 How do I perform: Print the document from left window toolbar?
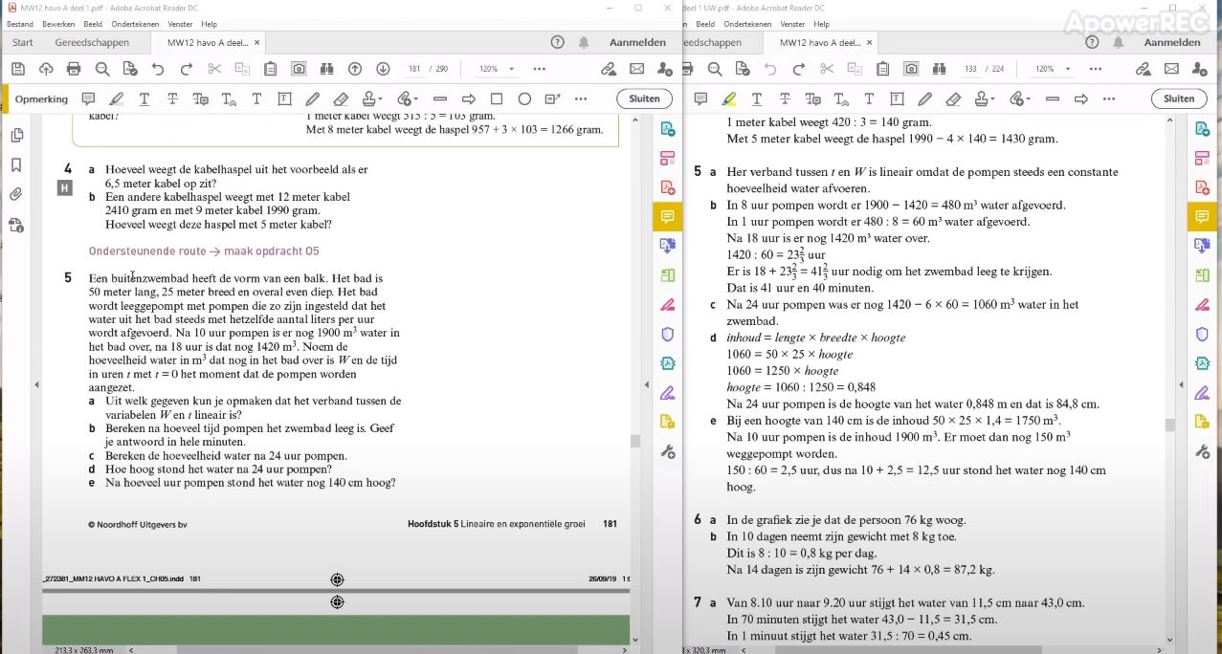(x=74, y=69)
